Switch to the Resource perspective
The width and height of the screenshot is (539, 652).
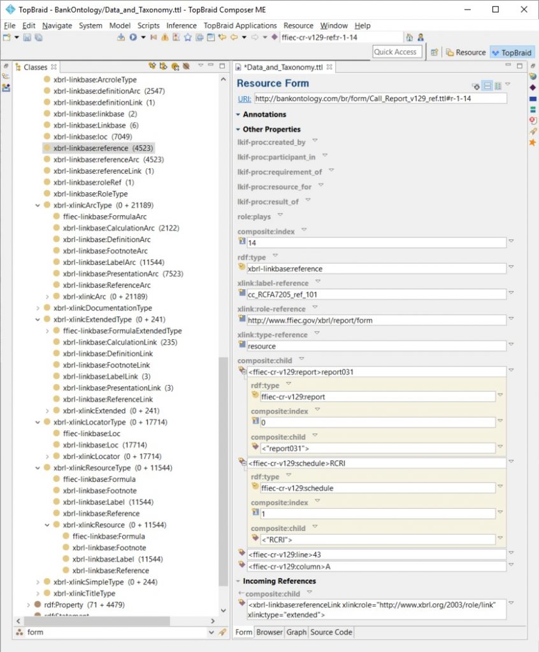pyautogui.click(x=466, y=52)
